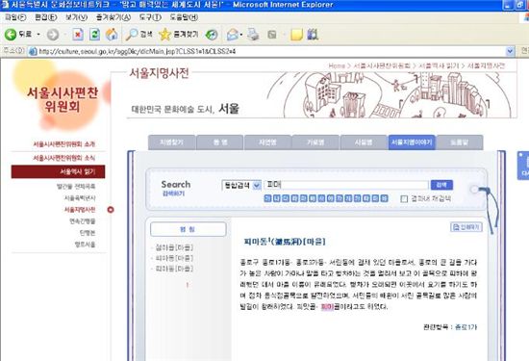529x361 pixels.
Task: Click the 명칭 header button above results
Action: click(x=188, y=229)
